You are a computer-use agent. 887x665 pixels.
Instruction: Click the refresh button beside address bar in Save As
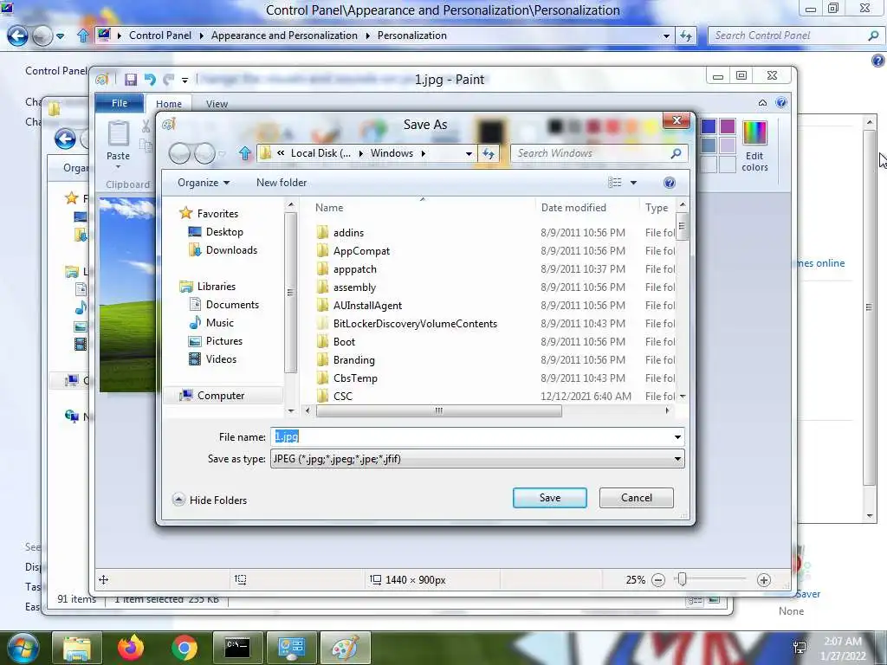(x=489, y=153)
